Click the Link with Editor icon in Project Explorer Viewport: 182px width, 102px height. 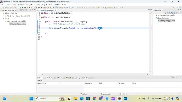tap(23, 10)
